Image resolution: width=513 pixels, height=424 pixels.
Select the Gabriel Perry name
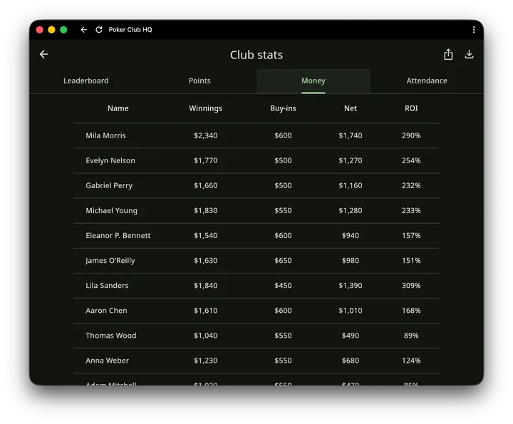109,185
